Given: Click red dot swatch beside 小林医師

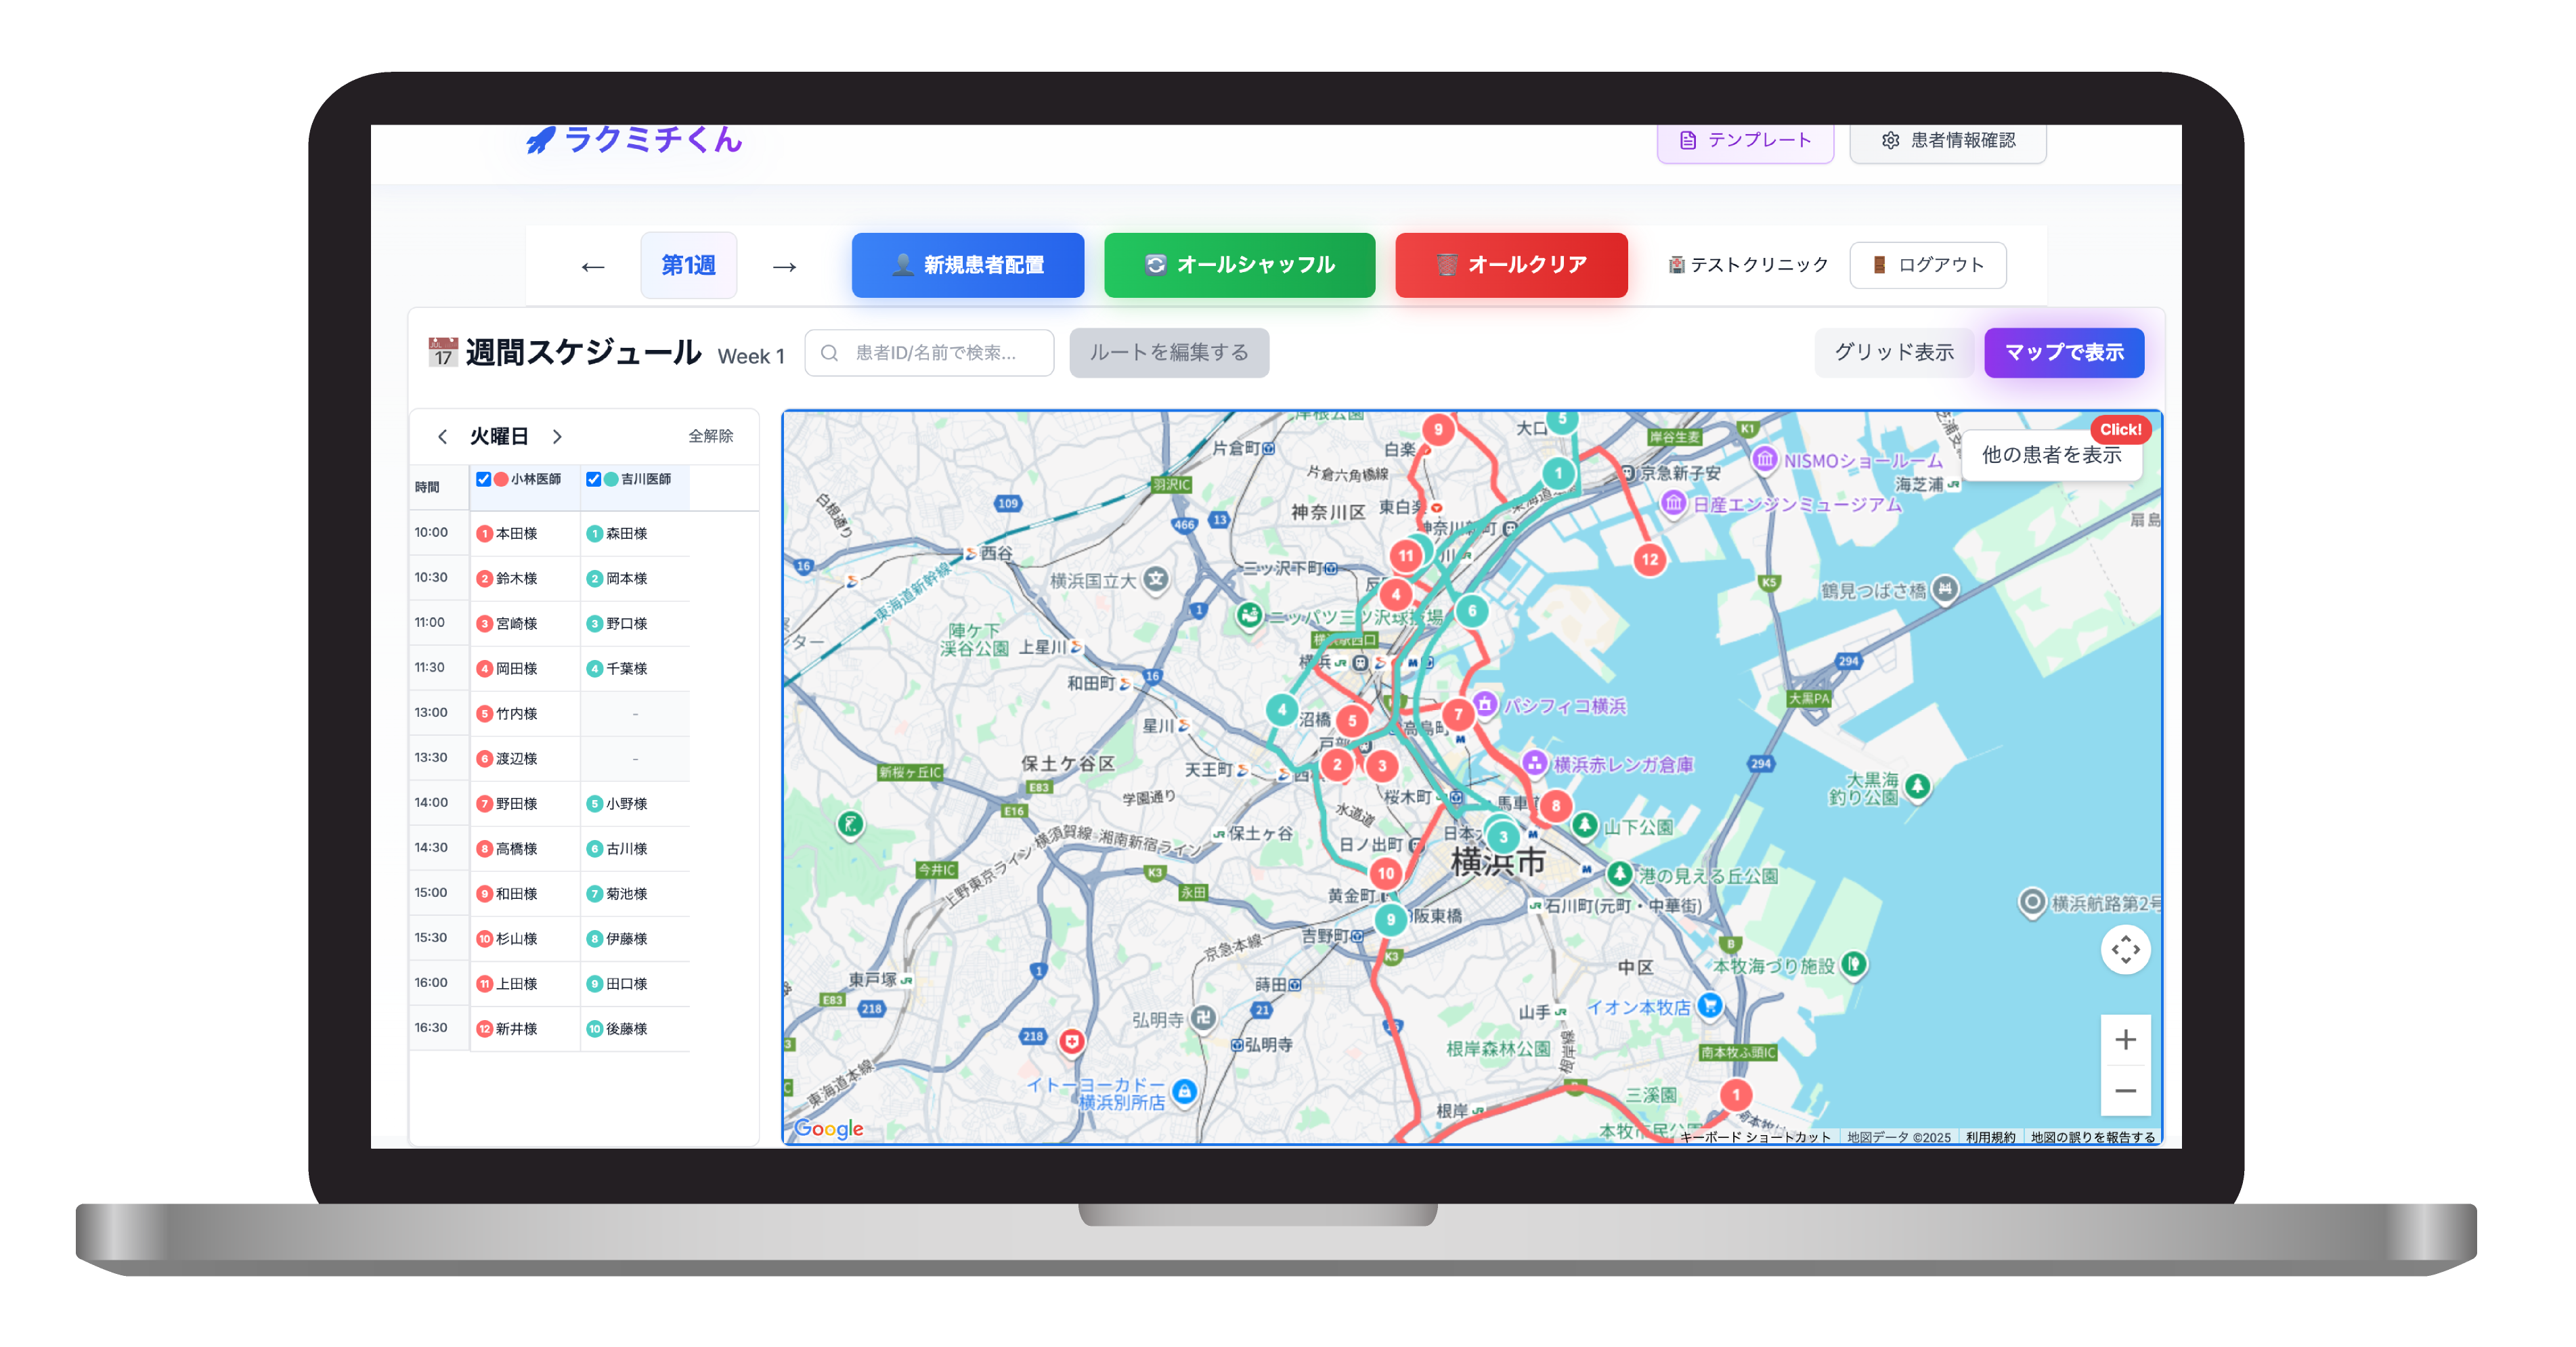Looking at the screenshot, I should coord(501,479).
